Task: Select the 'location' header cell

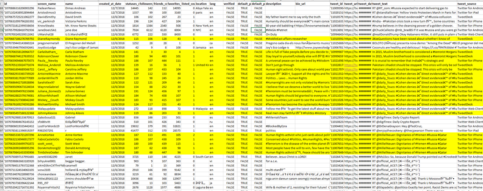Action: click(201, 3)
